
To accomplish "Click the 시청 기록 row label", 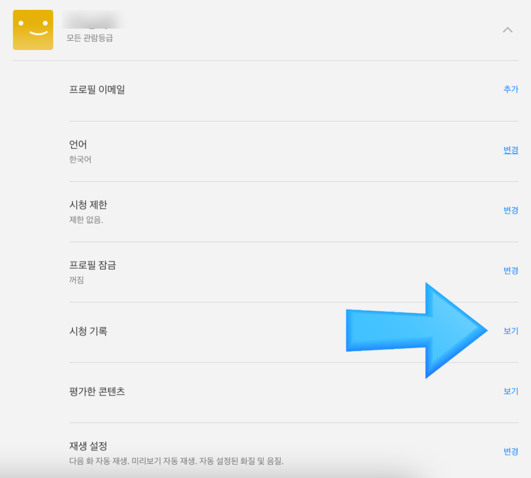I will [x=88, y=331].
